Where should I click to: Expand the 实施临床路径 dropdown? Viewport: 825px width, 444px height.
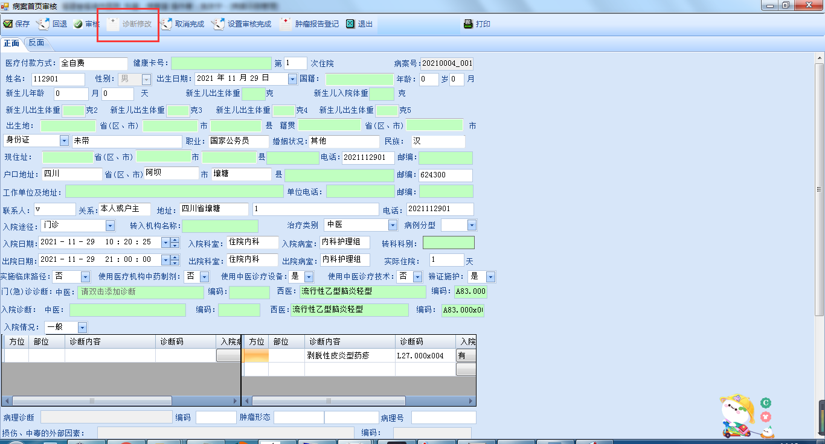pos(85,277)
